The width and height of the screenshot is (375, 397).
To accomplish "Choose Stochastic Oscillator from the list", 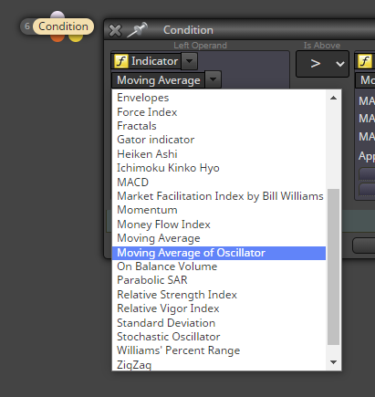I will (x=219, y=337).
